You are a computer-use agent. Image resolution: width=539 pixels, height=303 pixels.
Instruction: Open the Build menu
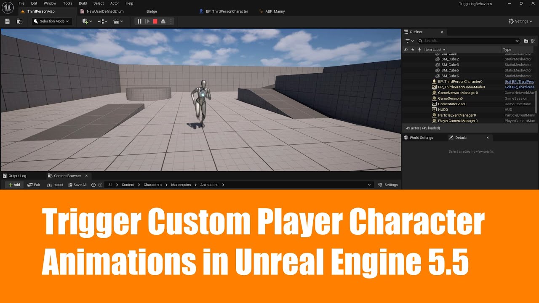tap(83, 3)
